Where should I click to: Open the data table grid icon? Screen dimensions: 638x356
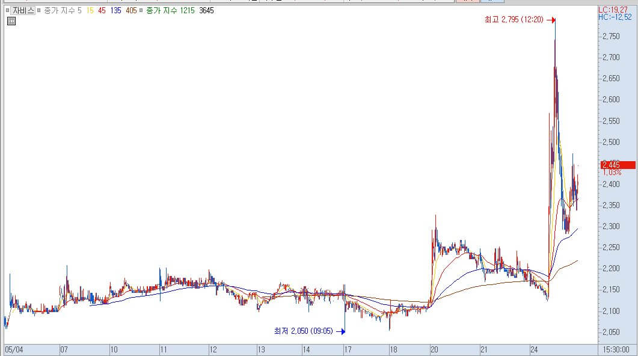coord(11,21)
